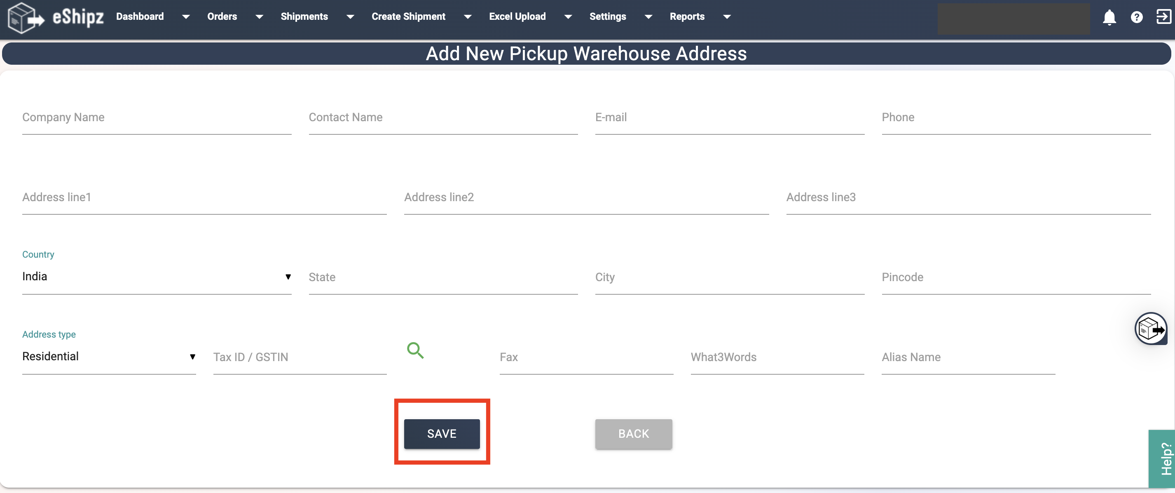Open the help question mark icon
1175x493 pixels.
coord(1136,17)
